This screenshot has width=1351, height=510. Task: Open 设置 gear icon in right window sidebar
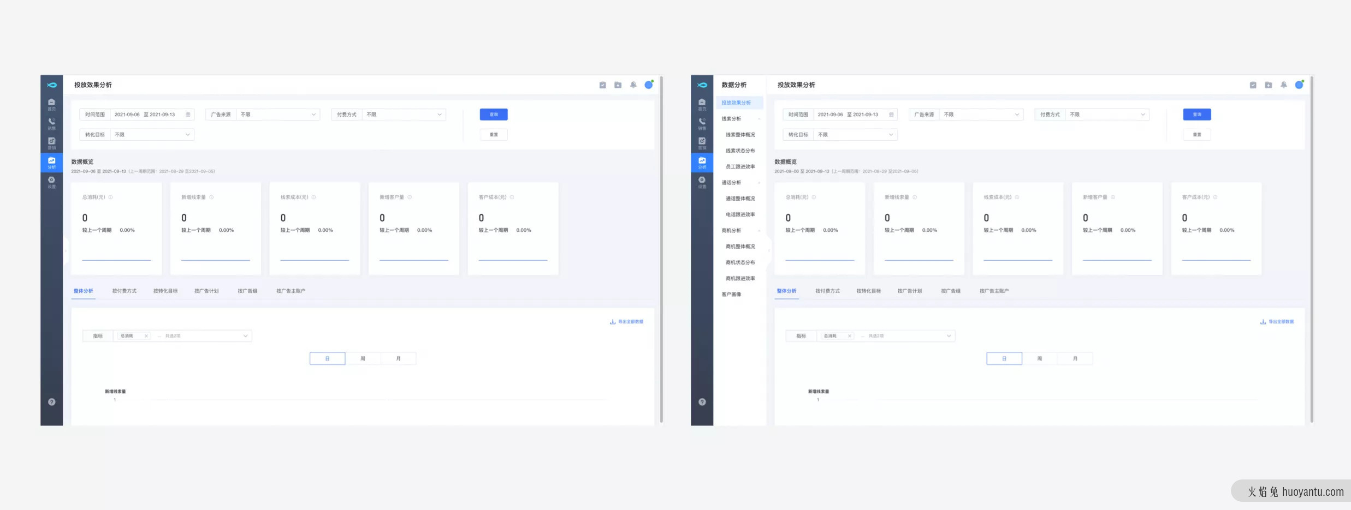(x=702, y=182)
